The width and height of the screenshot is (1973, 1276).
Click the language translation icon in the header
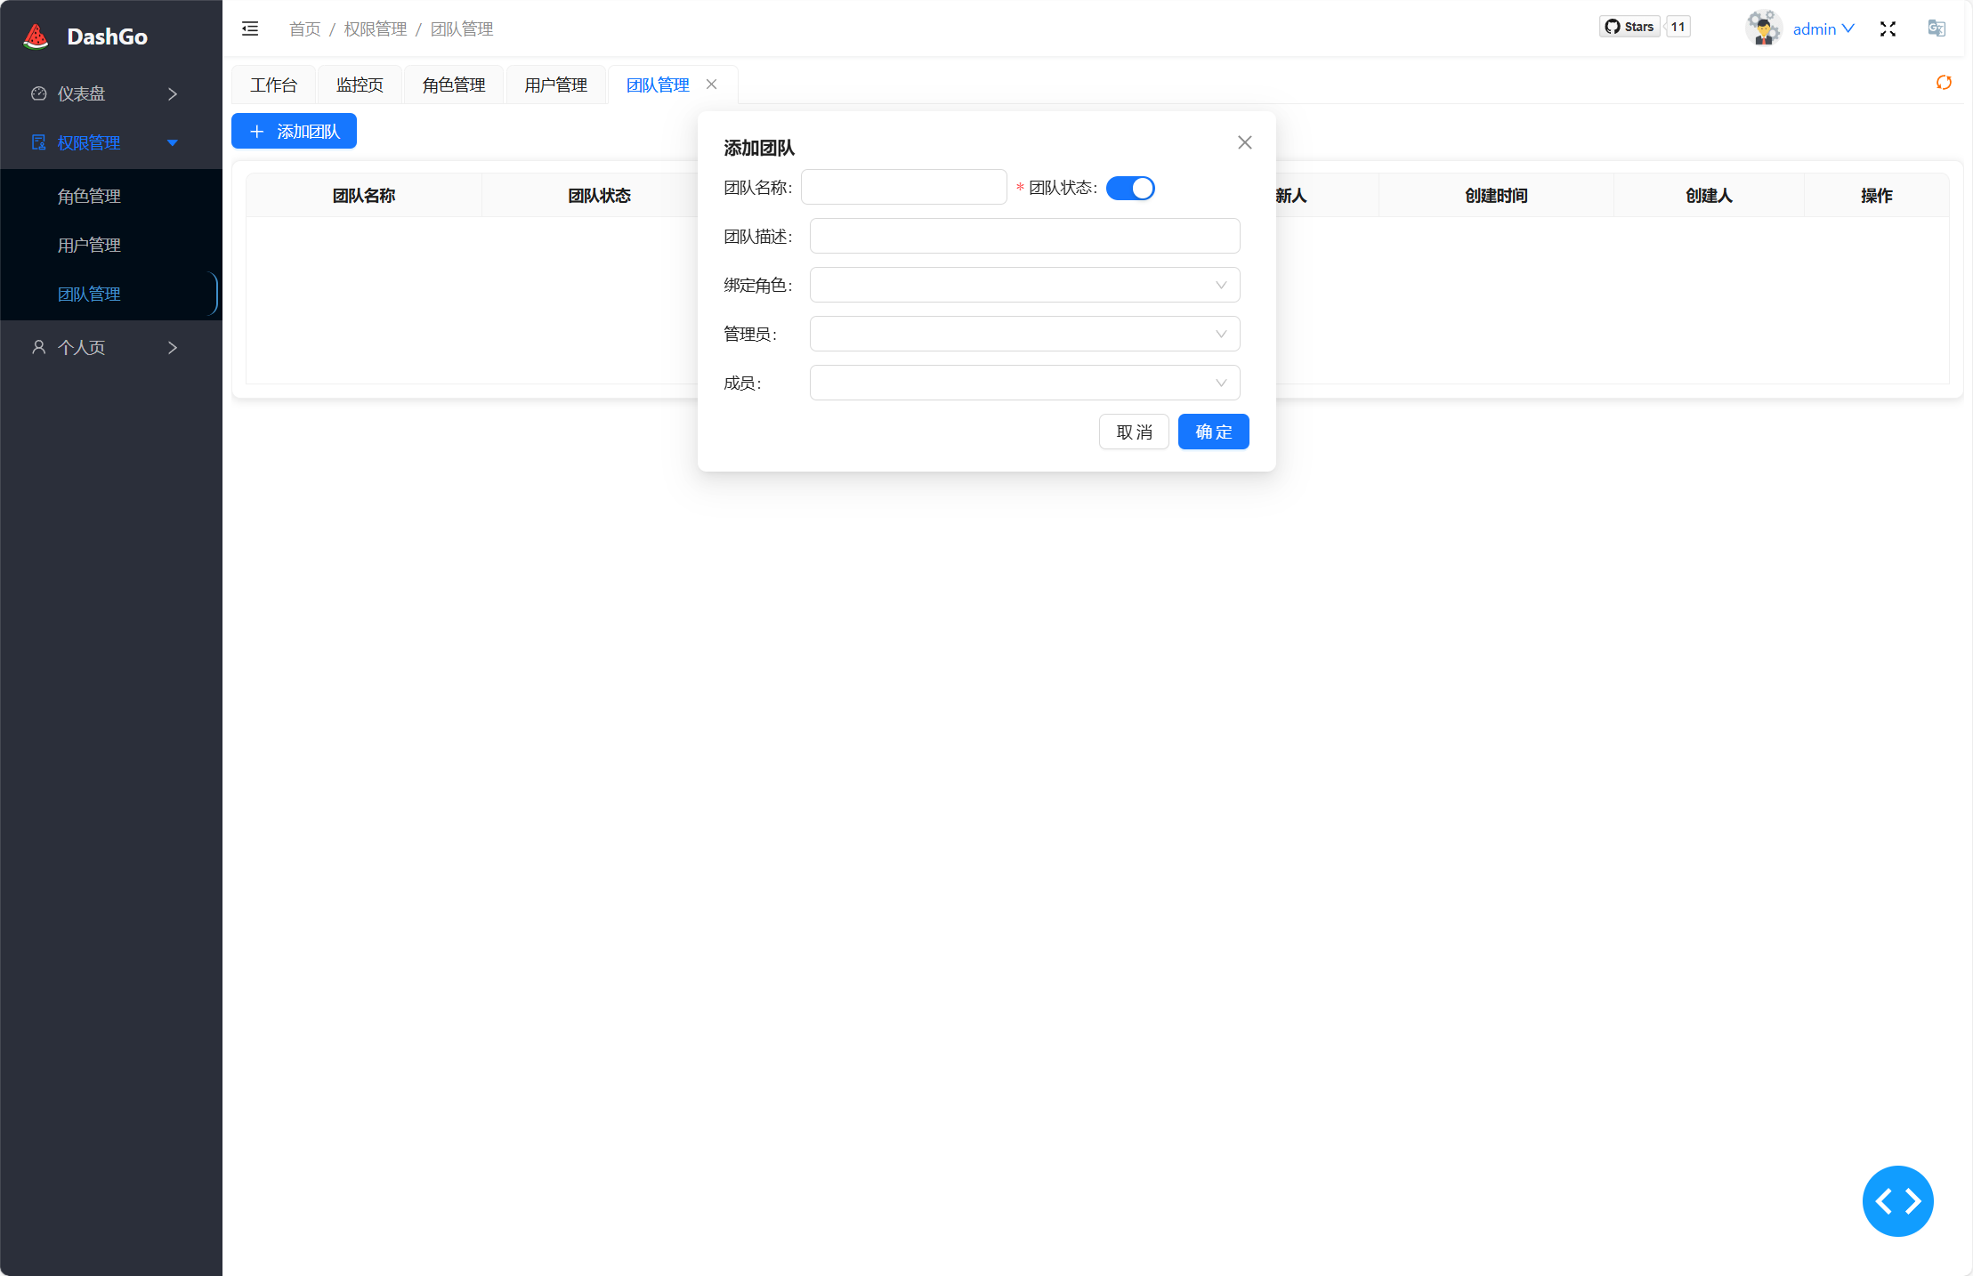[1937, 28]
